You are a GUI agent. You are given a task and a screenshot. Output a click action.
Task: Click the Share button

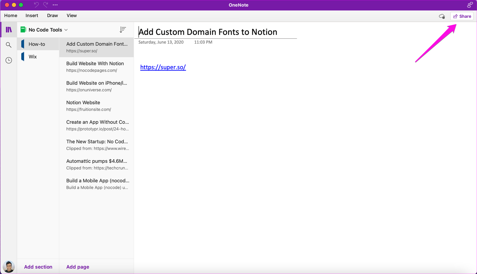[462, 16]
